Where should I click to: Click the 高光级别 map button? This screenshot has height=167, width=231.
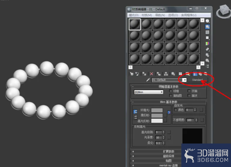click(169, 132)
